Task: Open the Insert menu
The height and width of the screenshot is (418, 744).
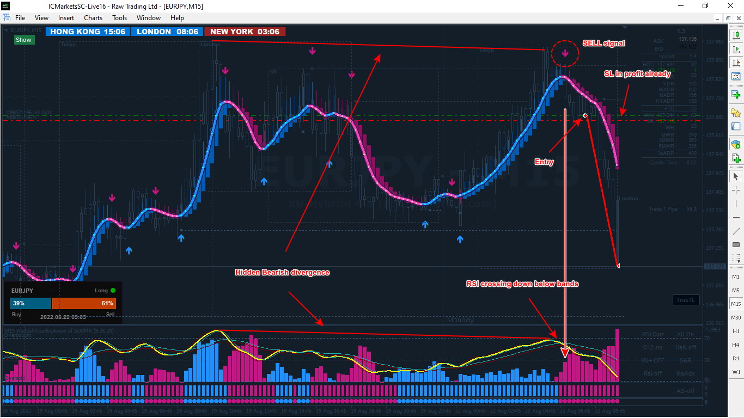Action: tap(66, 18)
